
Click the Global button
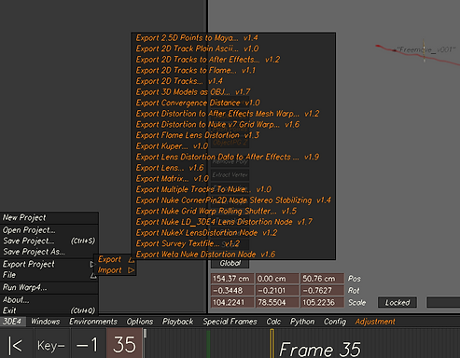click(x=230, y=263)
